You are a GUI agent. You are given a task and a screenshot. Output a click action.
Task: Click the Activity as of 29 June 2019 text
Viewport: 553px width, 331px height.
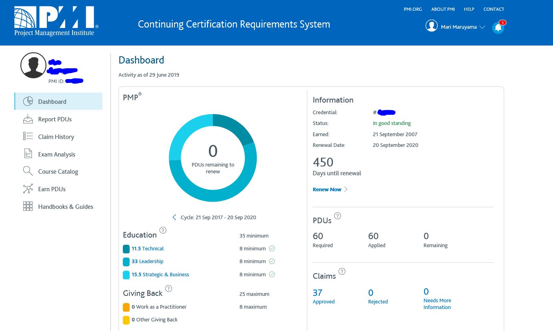[149, 75]
